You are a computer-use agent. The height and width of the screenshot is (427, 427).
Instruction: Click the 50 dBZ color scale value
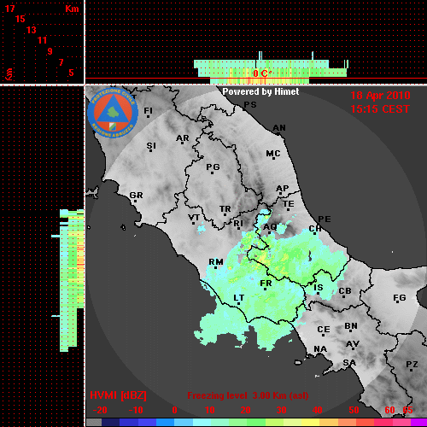(x=354, y=410)
